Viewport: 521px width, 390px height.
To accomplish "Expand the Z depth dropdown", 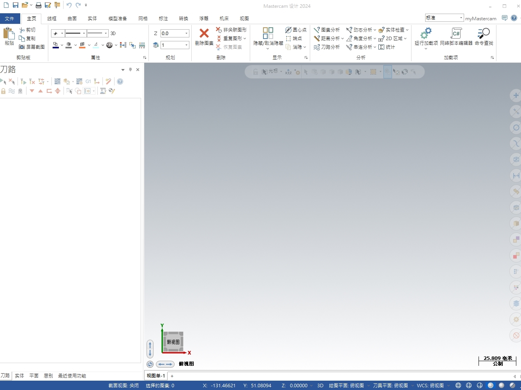I will pos(186,34).
